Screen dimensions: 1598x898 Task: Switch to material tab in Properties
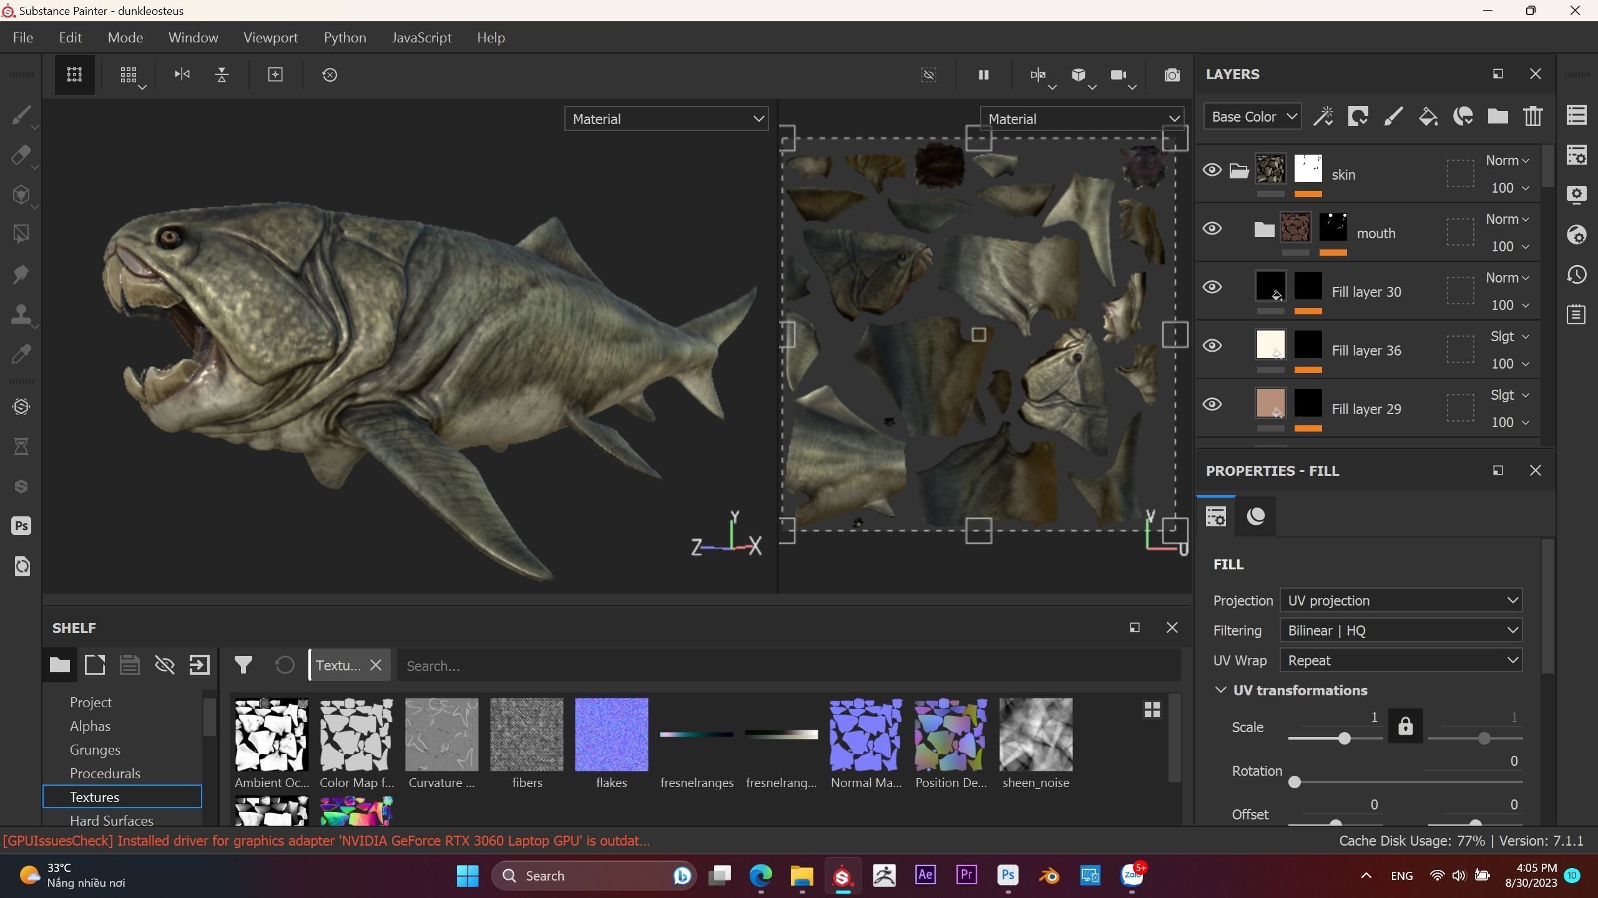(x=1256, y=516)
